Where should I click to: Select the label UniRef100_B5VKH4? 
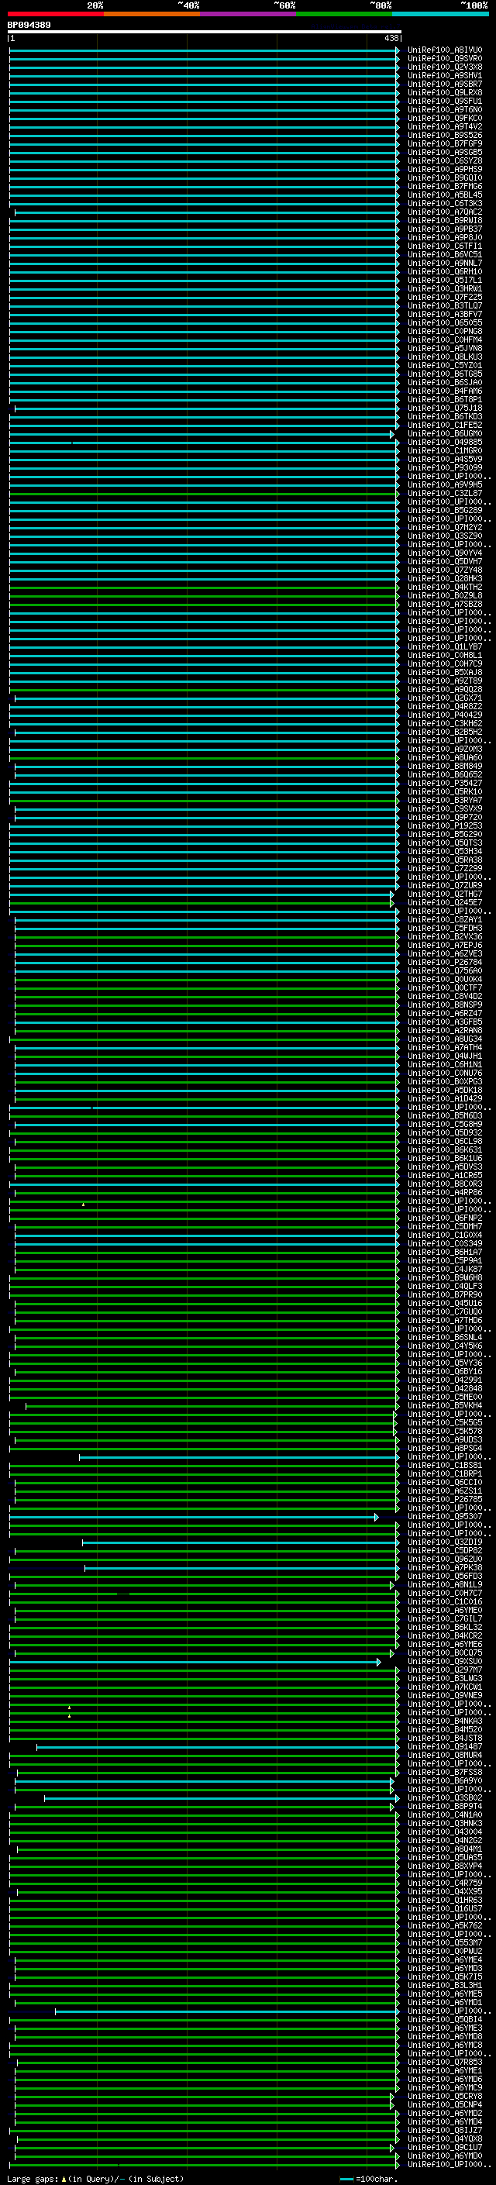(x=444, y=1405)
